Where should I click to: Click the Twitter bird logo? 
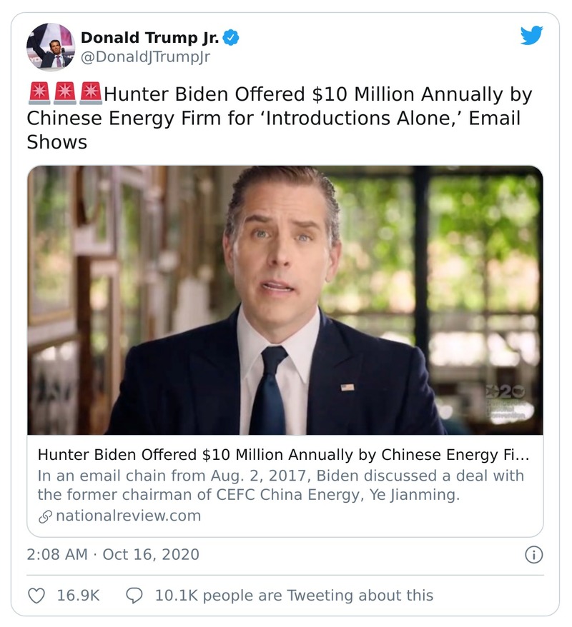[x=531, y=36]
